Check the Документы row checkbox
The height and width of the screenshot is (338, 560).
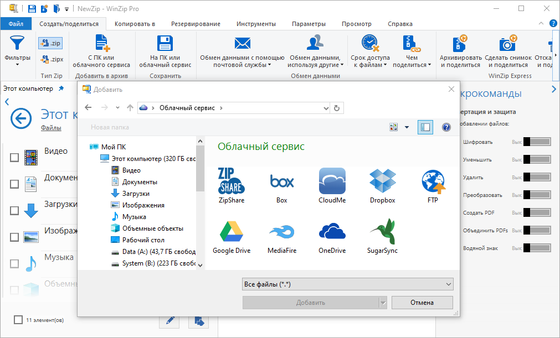(14, 184)
